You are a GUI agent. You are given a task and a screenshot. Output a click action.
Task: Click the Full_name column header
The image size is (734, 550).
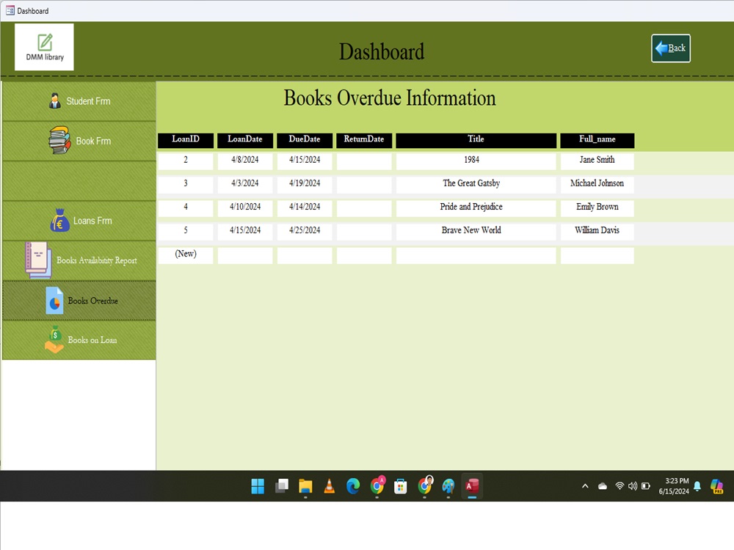coord(597,140)
